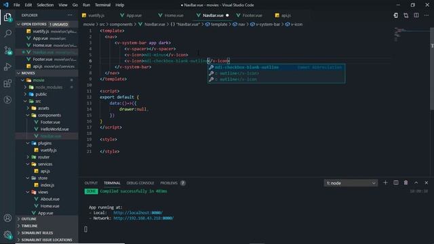Open the Selection menu
The width and height of the screenshot is (434, 244).
45,5
